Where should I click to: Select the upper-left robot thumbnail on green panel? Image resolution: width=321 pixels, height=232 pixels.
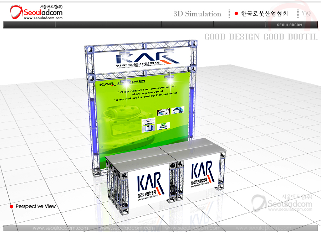[164, 111]
